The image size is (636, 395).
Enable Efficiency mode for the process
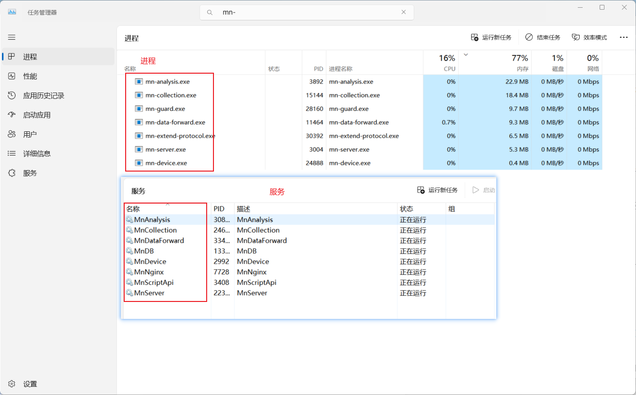589,37
